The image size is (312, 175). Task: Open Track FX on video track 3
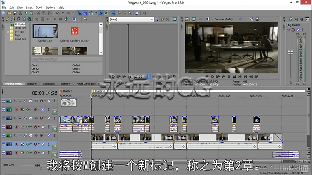[x=36, y=118]
